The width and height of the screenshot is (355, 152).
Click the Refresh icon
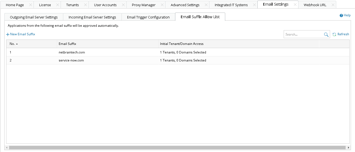(334, 34)
